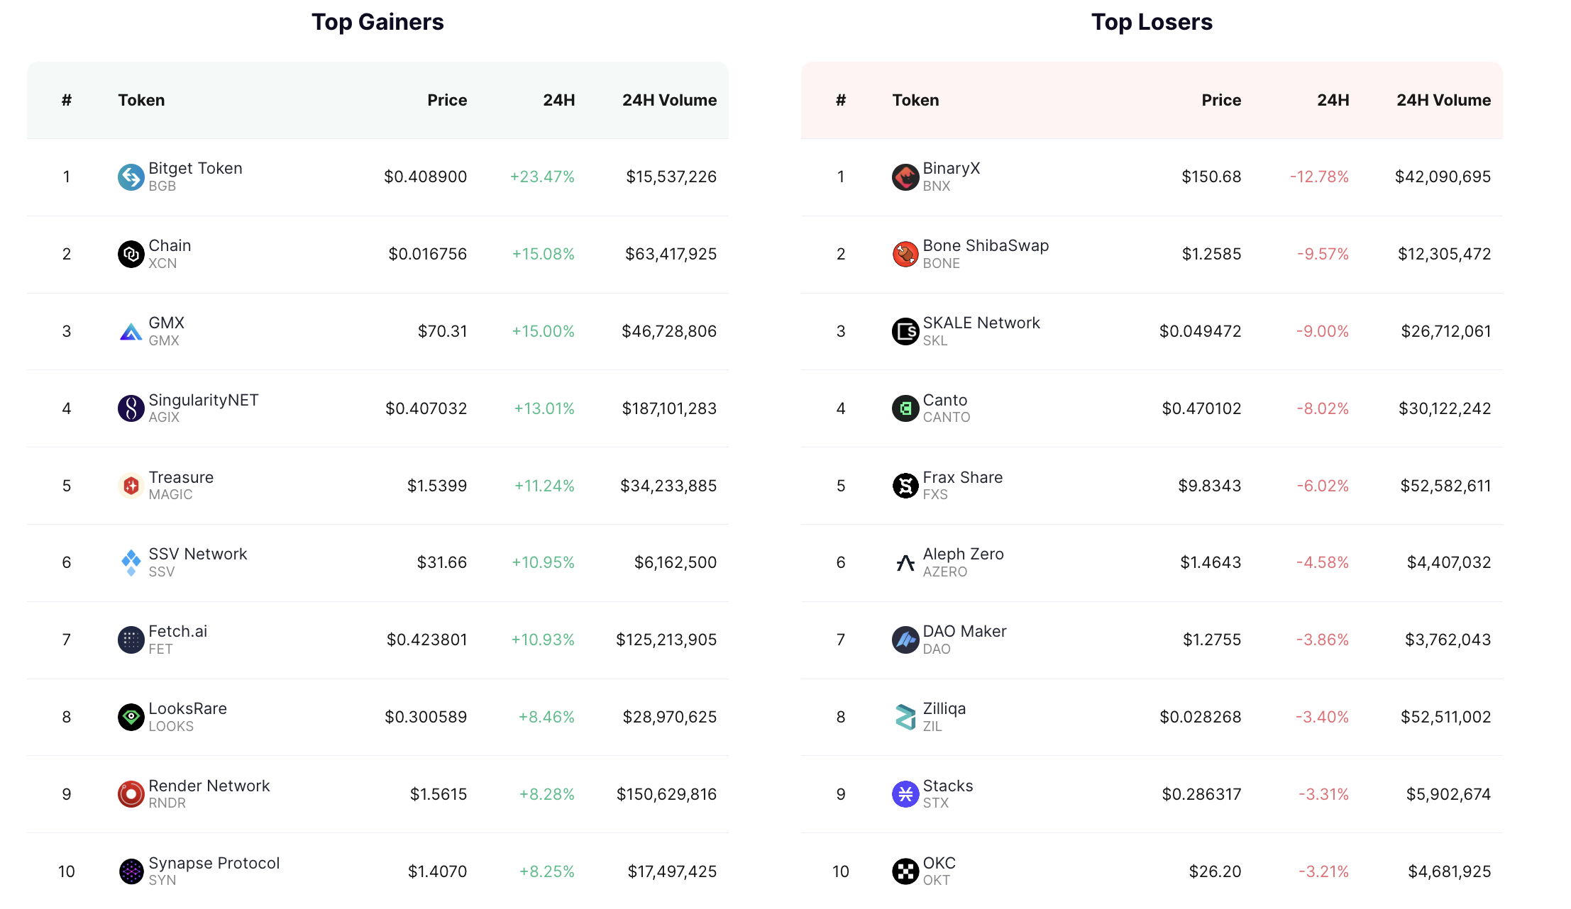Click the Stacks purple logo icon
Screen dimensions: 1571x909
[905, 794]
